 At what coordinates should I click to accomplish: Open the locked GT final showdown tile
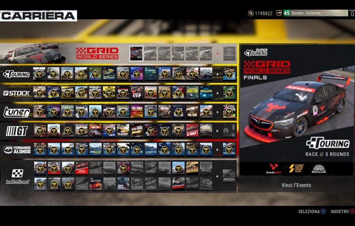(x=229, y=131)
